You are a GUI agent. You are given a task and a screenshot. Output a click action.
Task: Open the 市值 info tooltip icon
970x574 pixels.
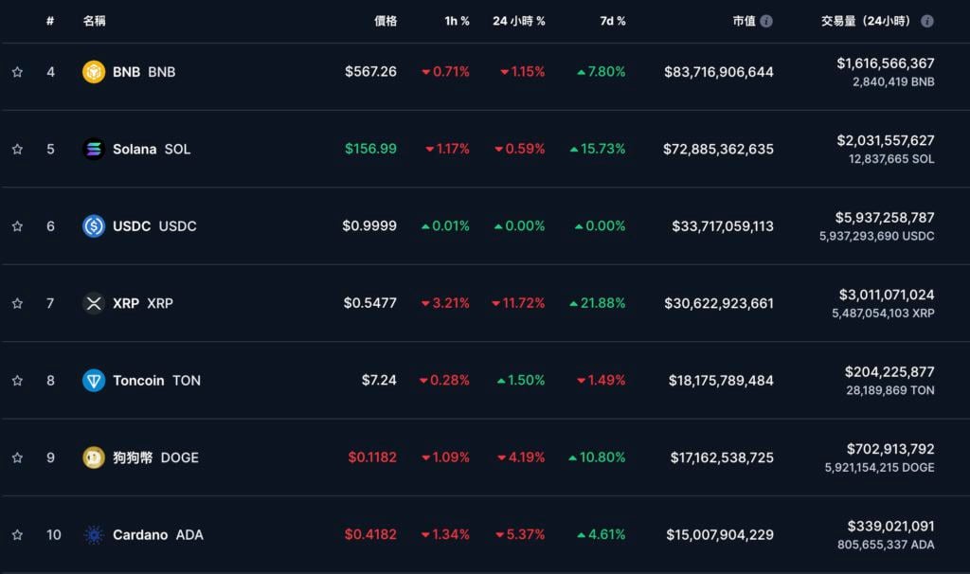(x=766, y=21)
